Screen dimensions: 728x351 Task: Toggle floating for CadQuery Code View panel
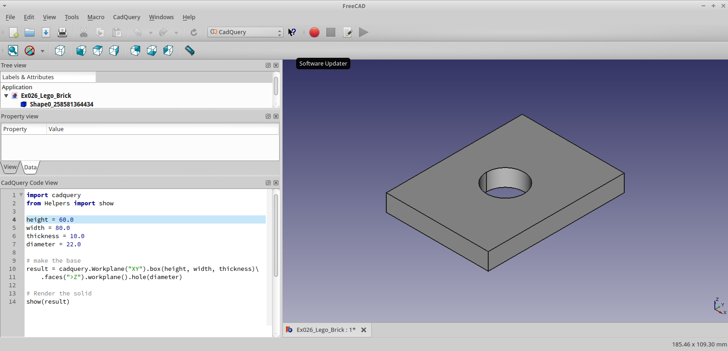click(x=268, y=183)
